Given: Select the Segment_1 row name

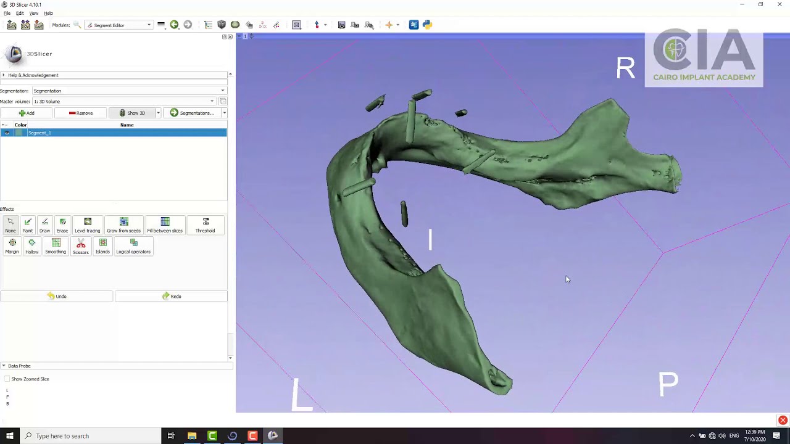Looking at the screenshot, I should coord(39,133).
